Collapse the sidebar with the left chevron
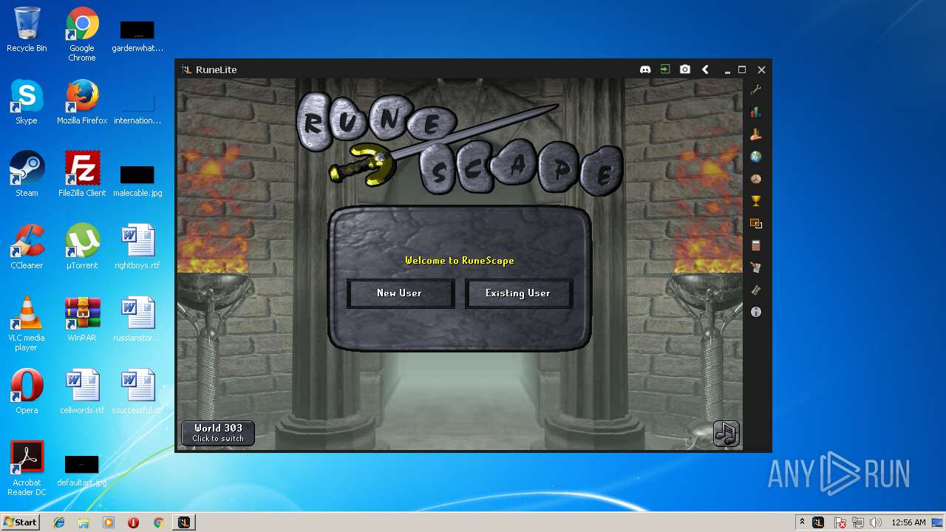This screenshot has width=946, height=532. (705, 69)
